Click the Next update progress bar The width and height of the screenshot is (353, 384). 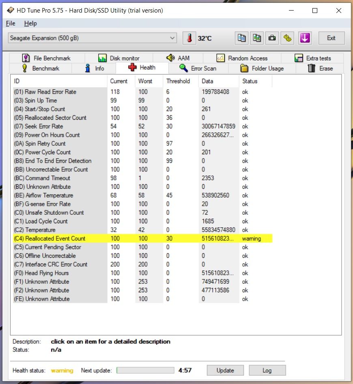point(145,370)
